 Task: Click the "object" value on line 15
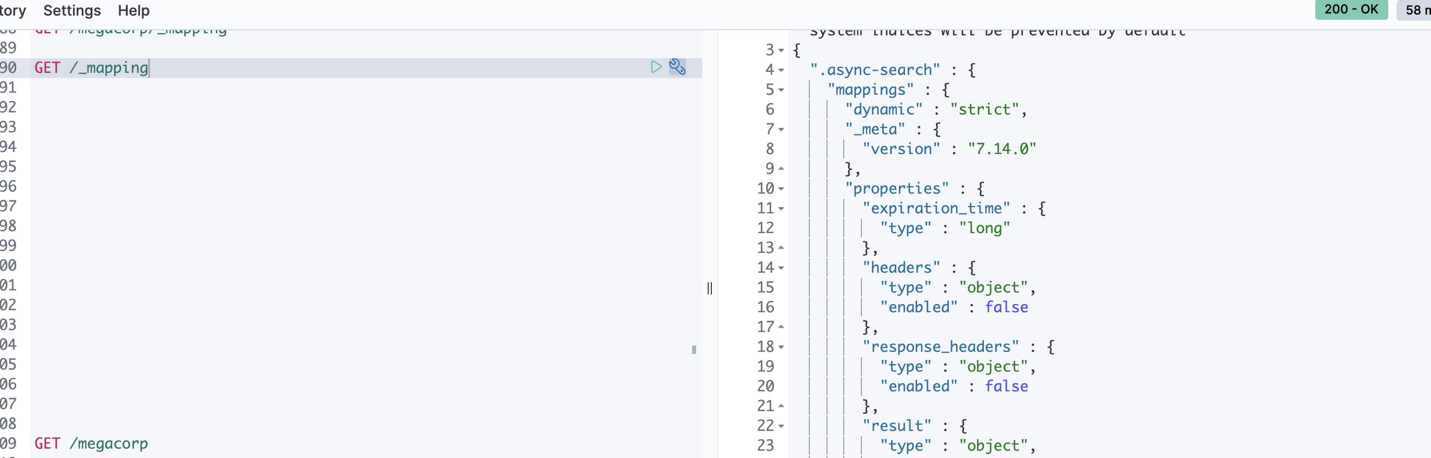click(993, 288)
